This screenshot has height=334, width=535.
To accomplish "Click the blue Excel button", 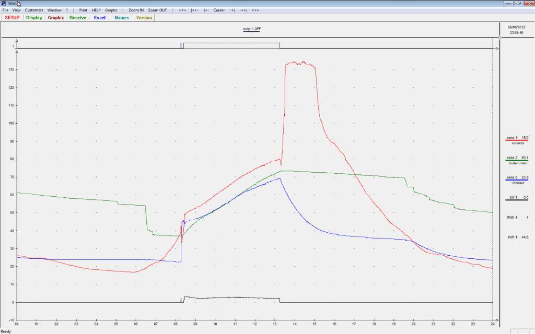I will click(100, 18).
